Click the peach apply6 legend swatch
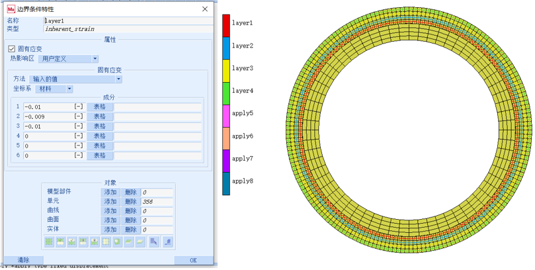535x270 pixels. (x=226, y=138)
